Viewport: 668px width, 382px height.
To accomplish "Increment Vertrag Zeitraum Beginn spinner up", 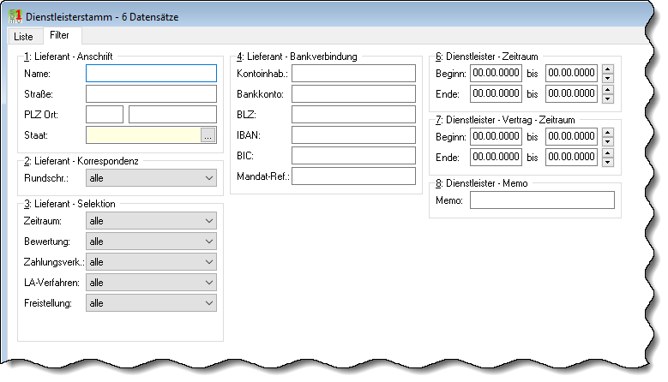I will coord(608,132).
